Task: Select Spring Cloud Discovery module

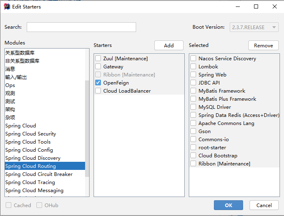Action: pos(45,158)
